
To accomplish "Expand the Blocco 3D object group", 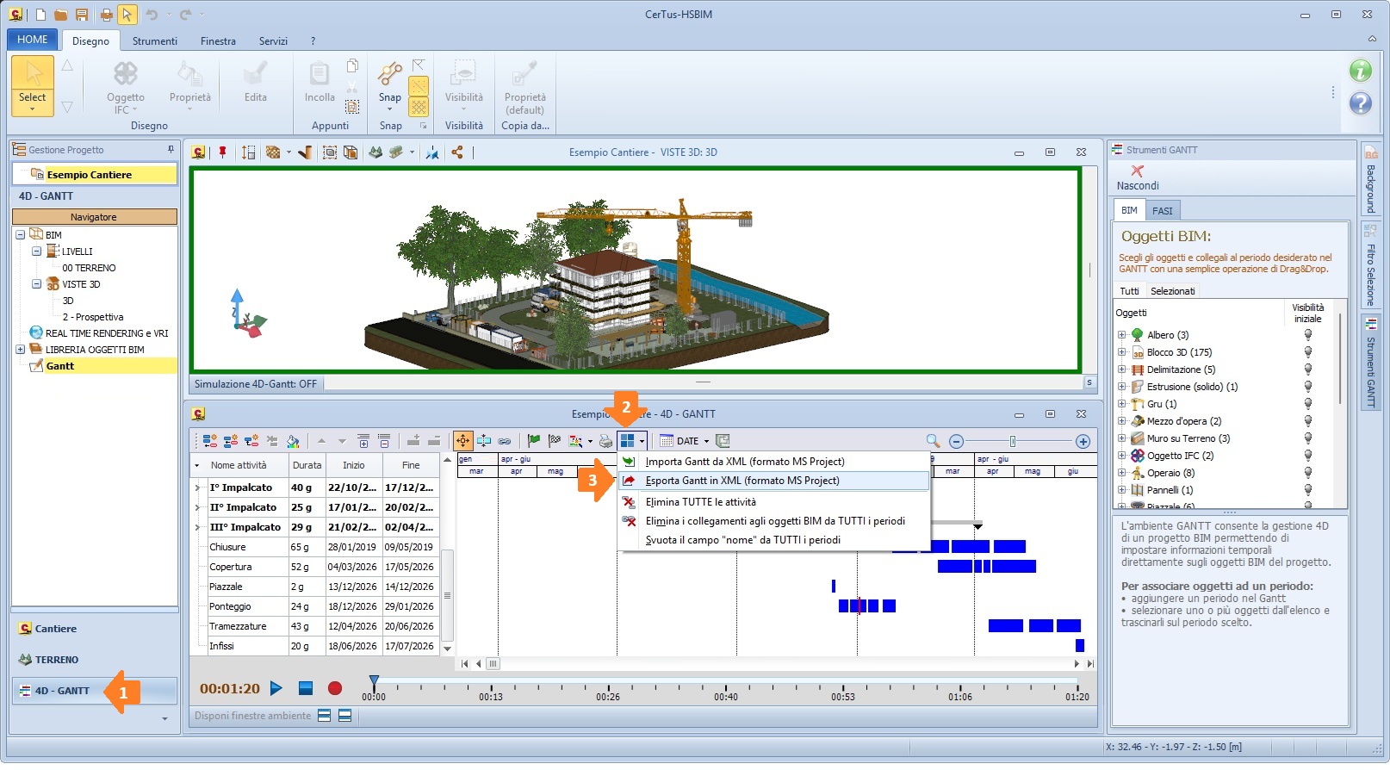I will [1121, 352].
